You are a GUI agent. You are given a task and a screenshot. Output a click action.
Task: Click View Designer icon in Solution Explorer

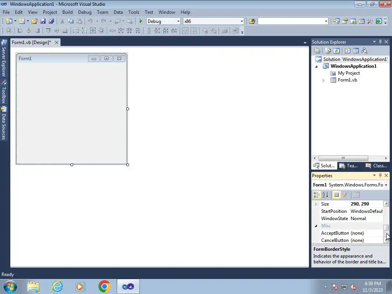coord(356,51)
